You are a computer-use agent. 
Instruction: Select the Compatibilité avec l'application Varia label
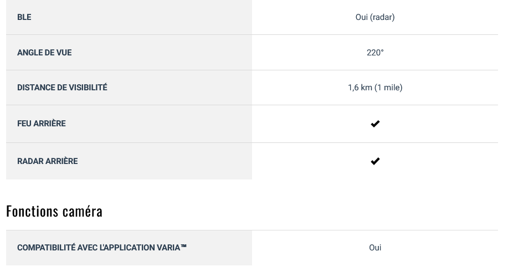point(102,248)
